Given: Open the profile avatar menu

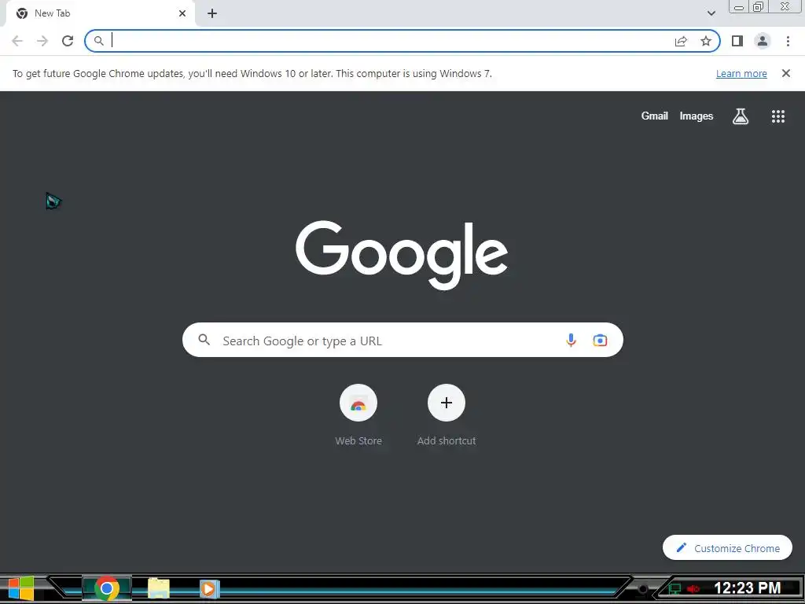Looking at the screenshot, I should point(763,41).
